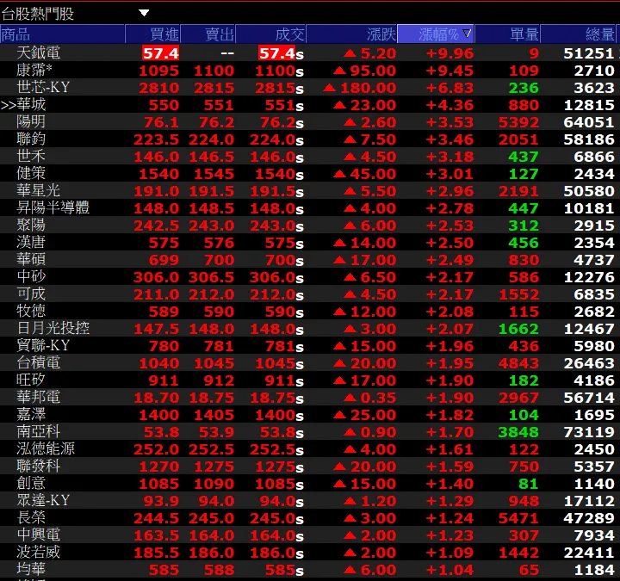Select the 聯發科 stock name
Image resolution: width=620 pixels, height=581 pixels.
point(39,467)
